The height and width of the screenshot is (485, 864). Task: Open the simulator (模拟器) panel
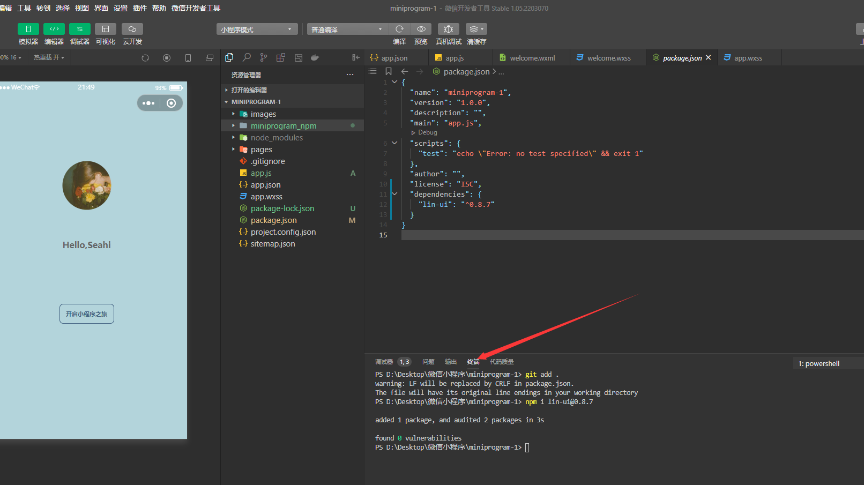point(28,33)
